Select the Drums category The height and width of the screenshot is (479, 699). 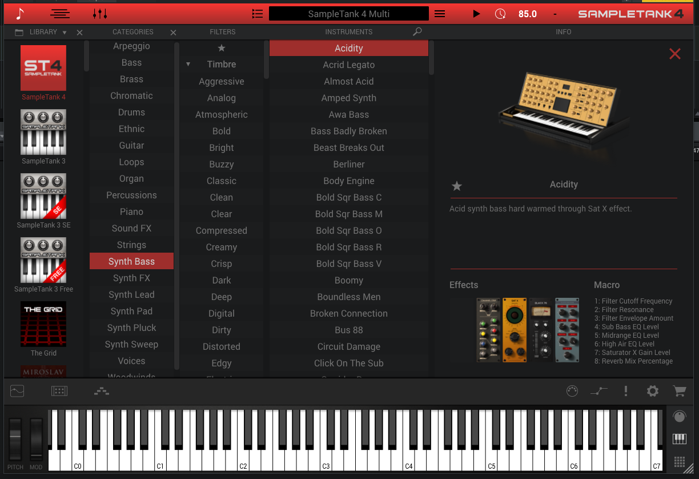[131, 112]
